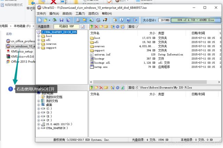This screenshot has height=148, width=223.
Task: Select autorun.inf in the ISO file list
Action: tap(102, 54)
